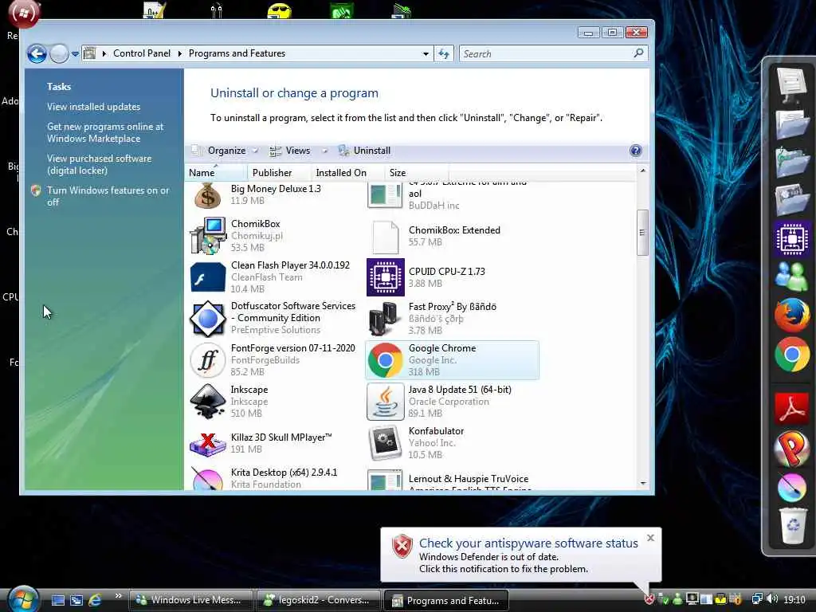Launch Chrome from the right sidebar dock
This screenshot has width=816, height=612.
[791, 355]
